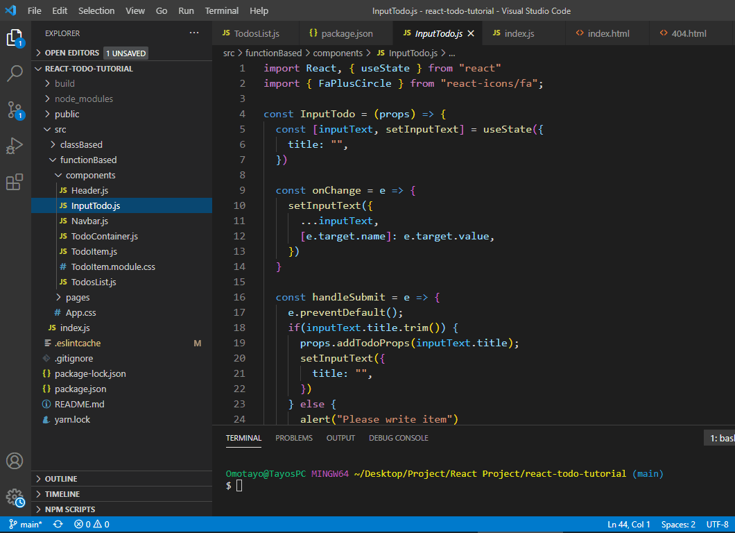
Task: Open the Source Control view
Action: click(x=15, y=110)
